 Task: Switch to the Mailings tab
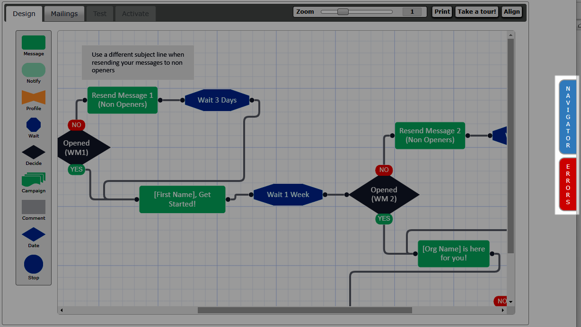coord(64,14)
